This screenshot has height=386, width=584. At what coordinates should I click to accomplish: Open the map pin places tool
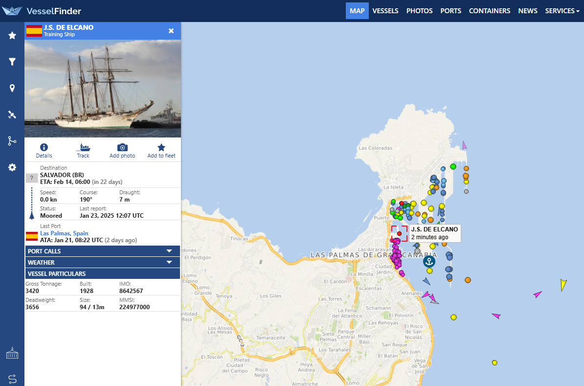(12, 88)
